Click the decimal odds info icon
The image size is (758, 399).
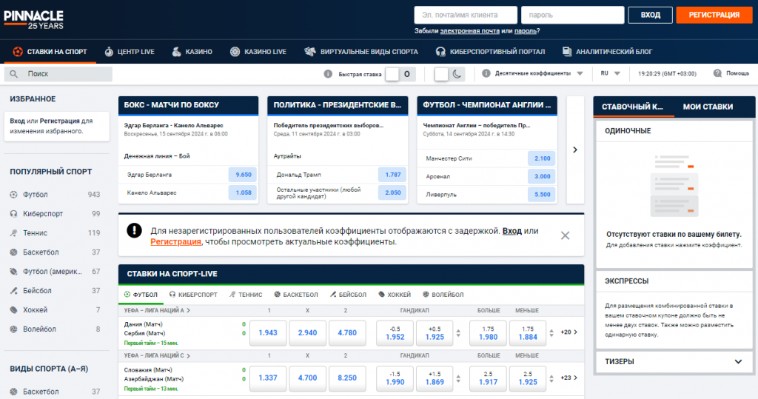pyautogui.click(x=486, y=73)
